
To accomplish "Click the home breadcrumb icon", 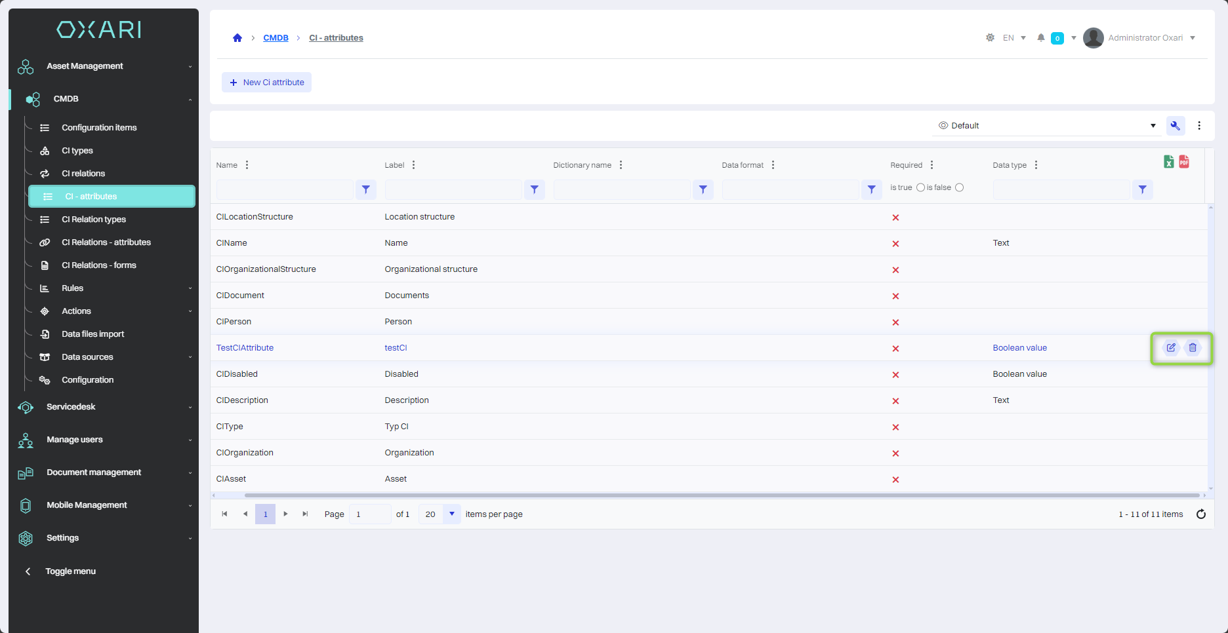I will 237,38.
